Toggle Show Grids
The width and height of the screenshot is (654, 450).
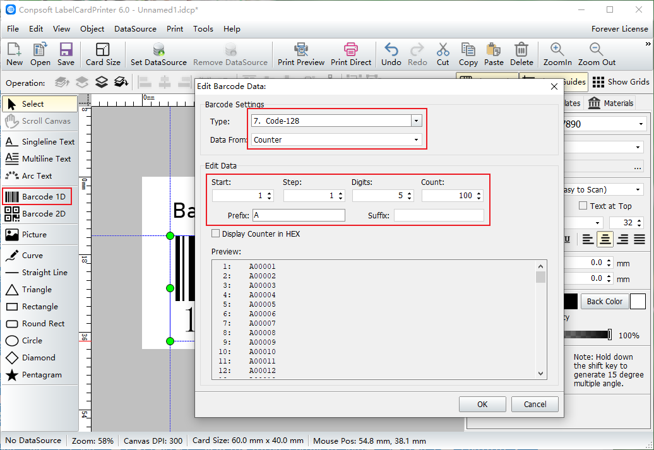(x=621, y=82)
